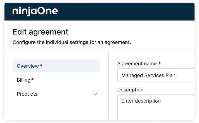Click the Agreement name field label
The width and height of the screenshot is (199, 123).
click(x=137, y=63)
